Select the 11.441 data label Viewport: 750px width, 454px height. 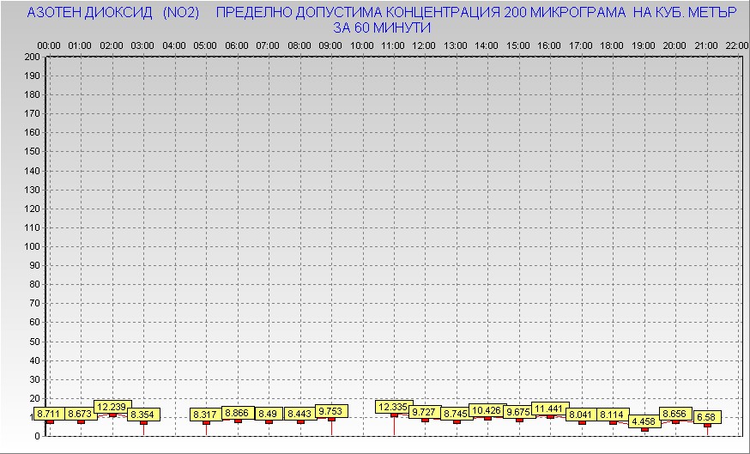(550, 409)
